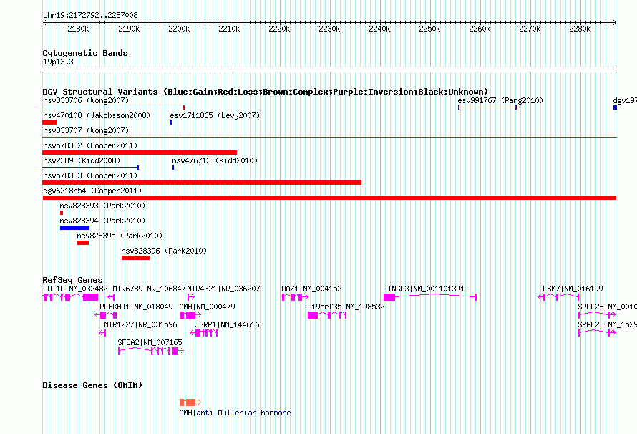Screen dimensions: 637x434
Task: Click the DOT1L|NM_032482 gene label
Action: 75,289
